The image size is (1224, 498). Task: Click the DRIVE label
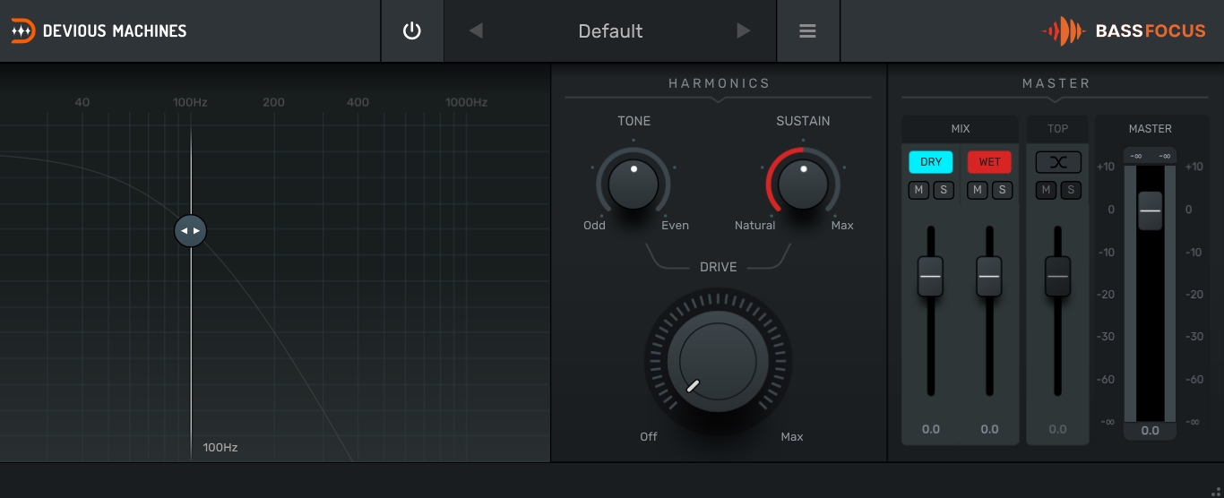pyautogui.click(x=719, y=267)
